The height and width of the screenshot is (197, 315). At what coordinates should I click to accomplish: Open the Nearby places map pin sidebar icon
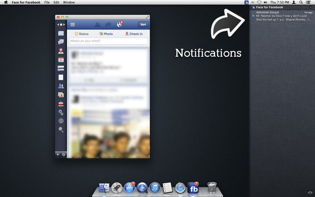[61, 51]
